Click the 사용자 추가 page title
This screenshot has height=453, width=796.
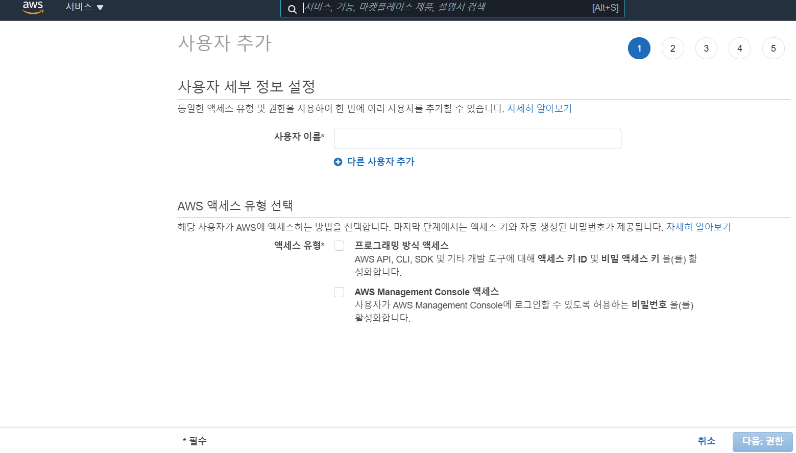tap(225, 42)
